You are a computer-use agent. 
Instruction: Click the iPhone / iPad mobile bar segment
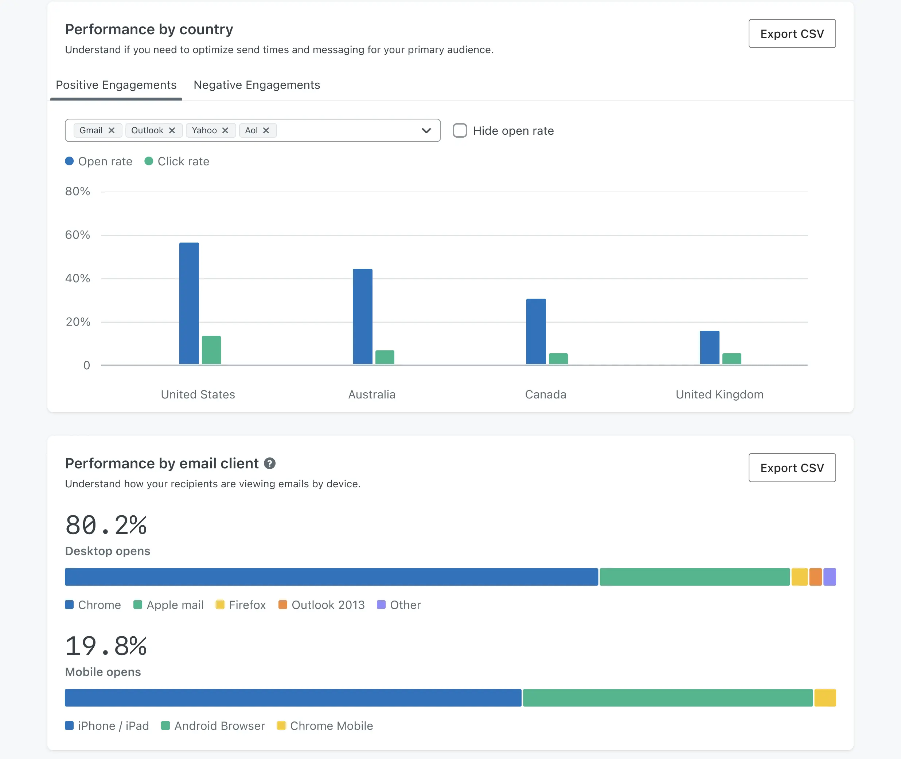(x=293, y=697)
